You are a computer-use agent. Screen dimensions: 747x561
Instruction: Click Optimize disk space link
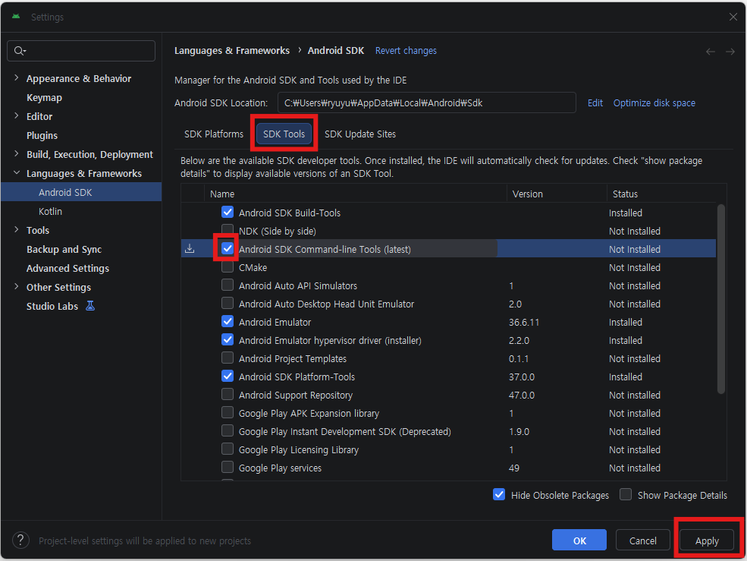click(654, 103)
